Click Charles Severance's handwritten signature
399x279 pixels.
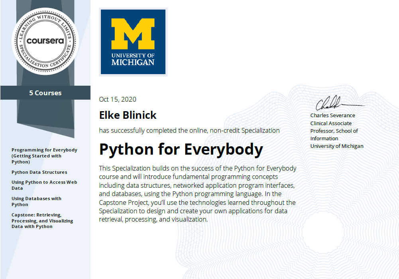(x=340, y=103)
